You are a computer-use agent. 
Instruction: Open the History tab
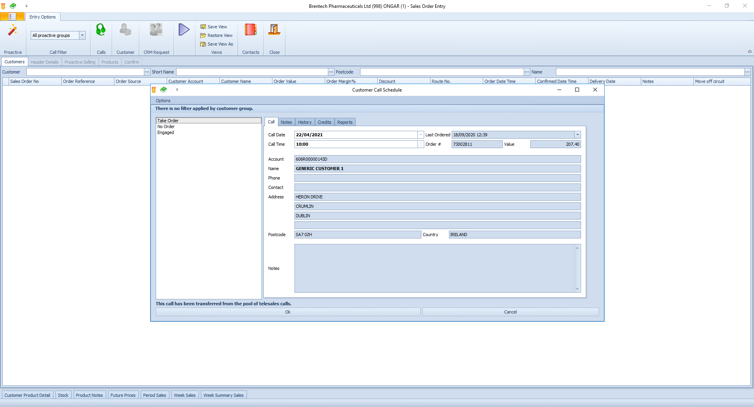point(305,122)
